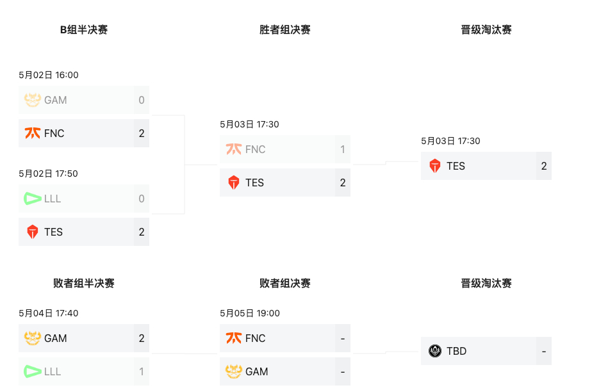Screen dimensions: 601x390
Task: Open GAM row in losers final match
Action: [x=284, y=371]
